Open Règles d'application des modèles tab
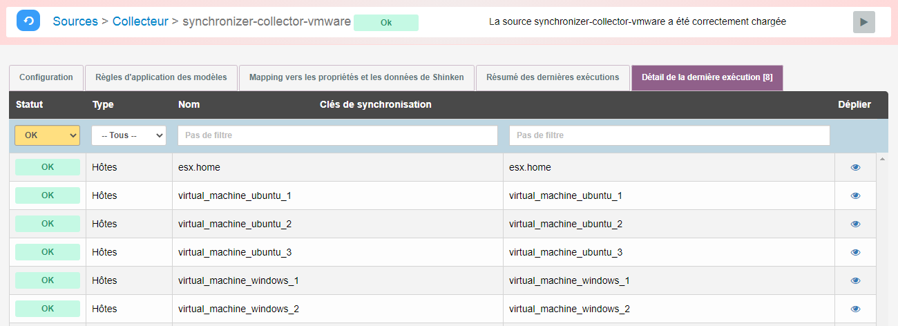Viewport: 898px width, 326px height. tap(161, 77)
